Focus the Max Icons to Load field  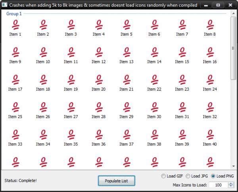tap(218, 185)
